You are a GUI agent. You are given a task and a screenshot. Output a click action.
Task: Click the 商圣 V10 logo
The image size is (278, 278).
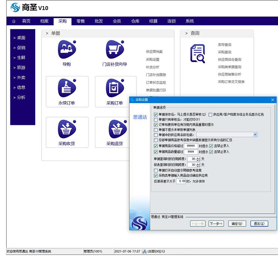click(29, 8)
